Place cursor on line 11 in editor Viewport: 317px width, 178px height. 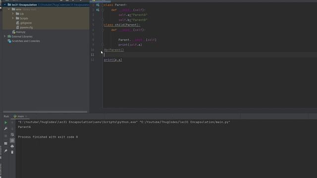pyautogui.click(x=210, y=55)
